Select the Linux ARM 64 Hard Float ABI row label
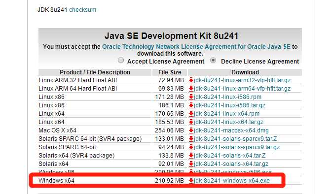 point(77,89)
